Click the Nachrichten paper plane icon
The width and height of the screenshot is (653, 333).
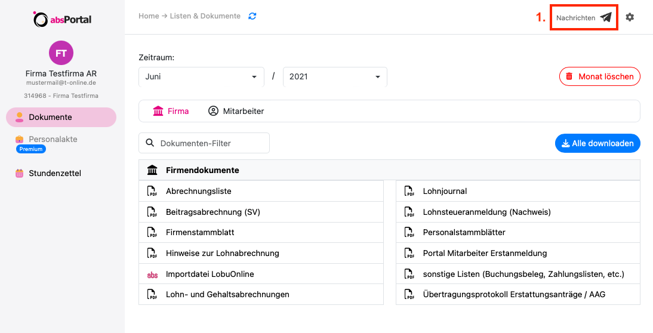(x=606, y=17)
